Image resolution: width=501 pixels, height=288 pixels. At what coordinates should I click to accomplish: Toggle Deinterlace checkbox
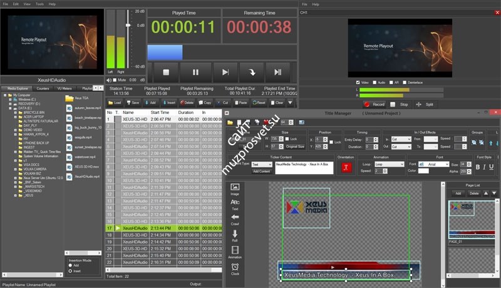point(405,83)
